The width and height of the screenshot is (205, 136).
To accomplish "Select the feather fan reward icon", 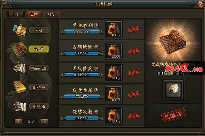I will pos(173,90).
